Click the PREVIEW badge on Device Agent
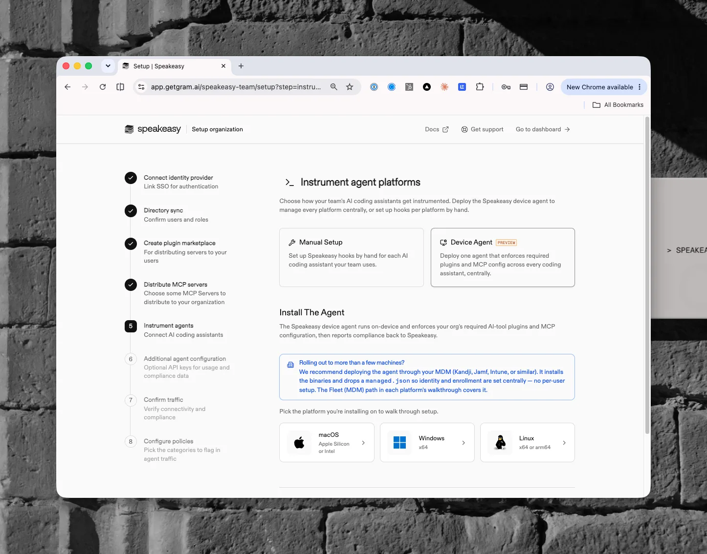This screenshot has height=554, width=707. coord(507,243)
